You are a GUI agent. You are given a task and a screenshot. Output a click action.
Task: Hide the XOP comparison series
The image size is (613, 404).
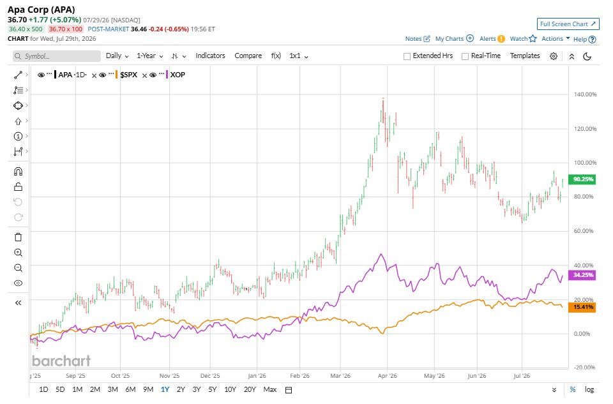(153, 75)
